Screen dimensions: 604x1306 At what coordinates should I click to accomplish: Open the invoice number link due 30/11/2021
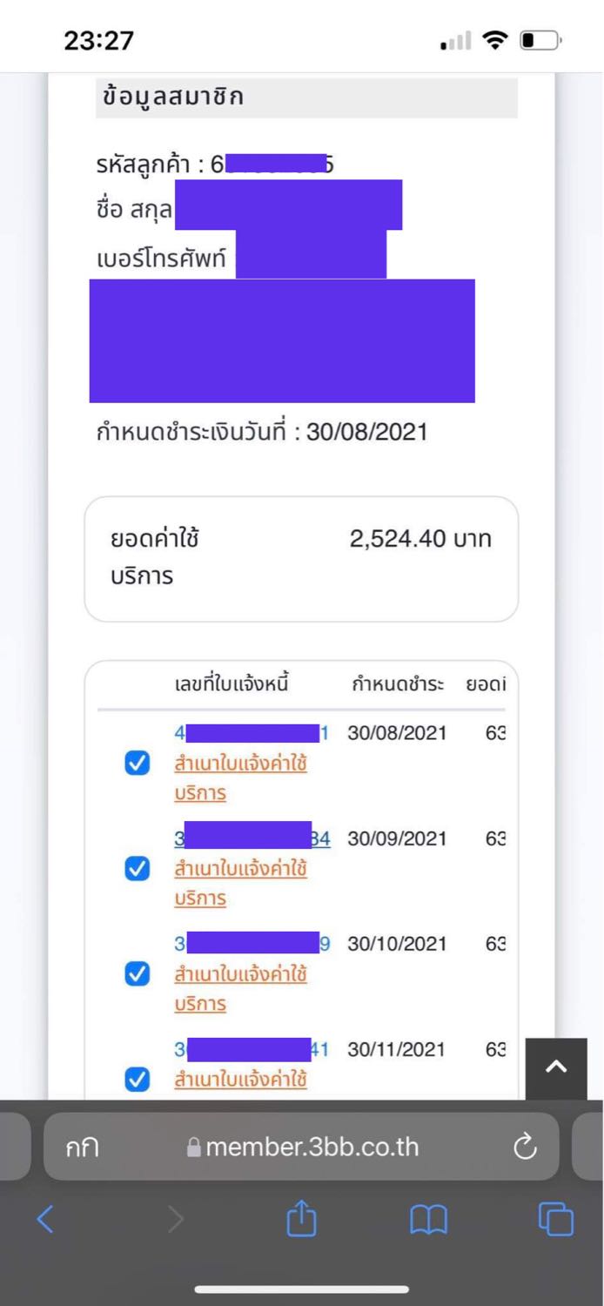(x=252, y=1049)
